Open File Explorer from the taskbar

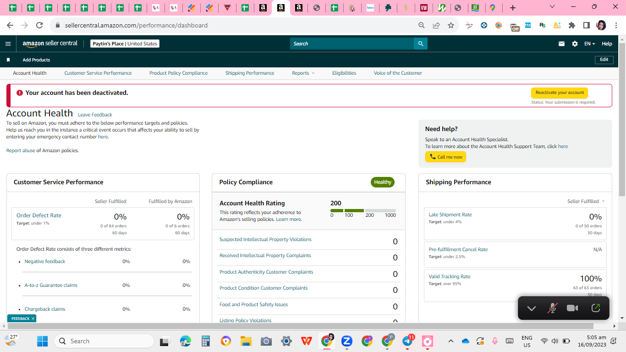(246, 341)
